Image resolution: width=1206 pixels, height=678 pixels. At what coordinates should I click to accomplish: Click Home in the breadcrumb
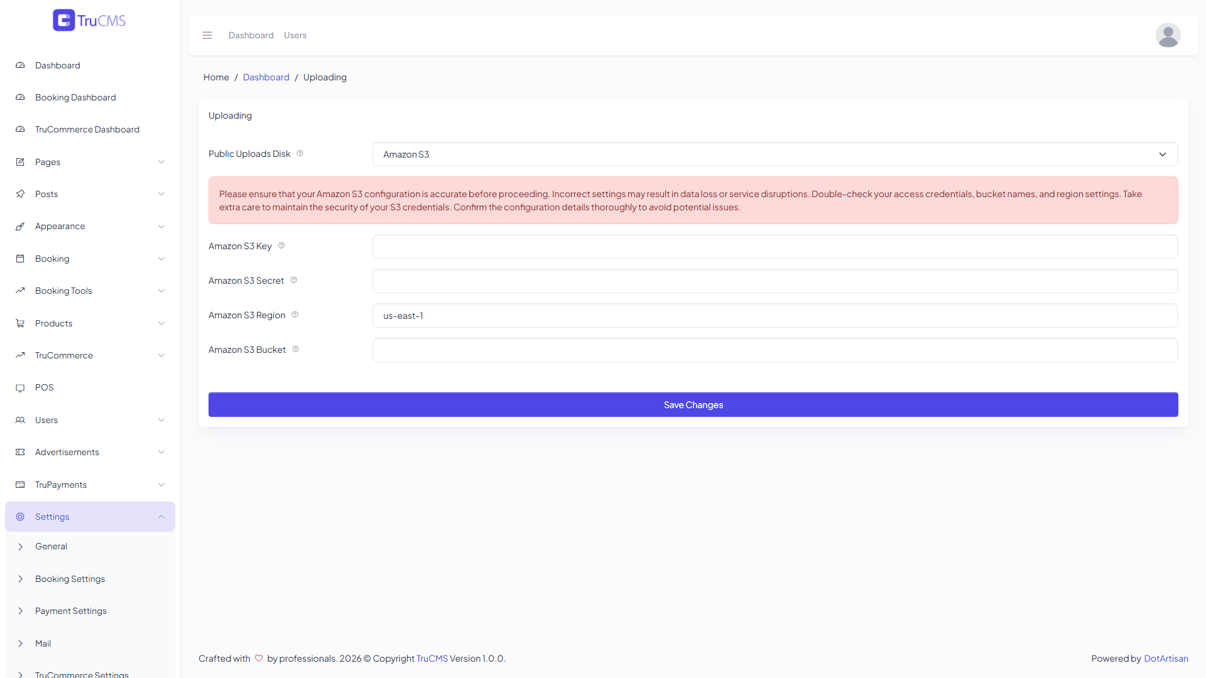216,77
